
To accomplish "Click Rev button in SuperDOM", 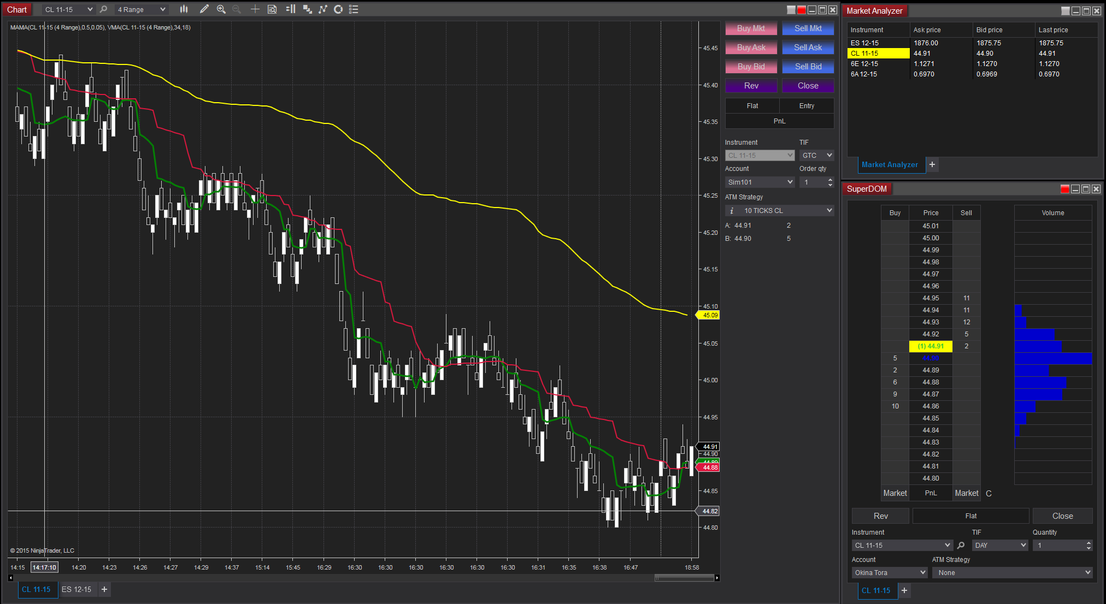I will (880, 516).
